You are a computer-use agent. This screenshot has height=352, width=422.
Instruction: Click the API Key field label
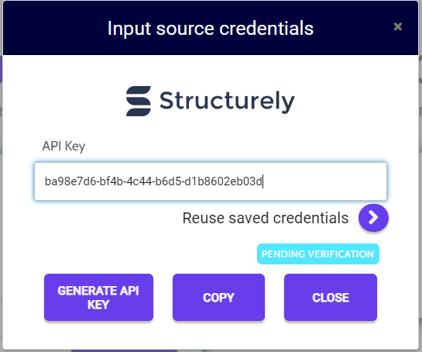click(63, 147)
